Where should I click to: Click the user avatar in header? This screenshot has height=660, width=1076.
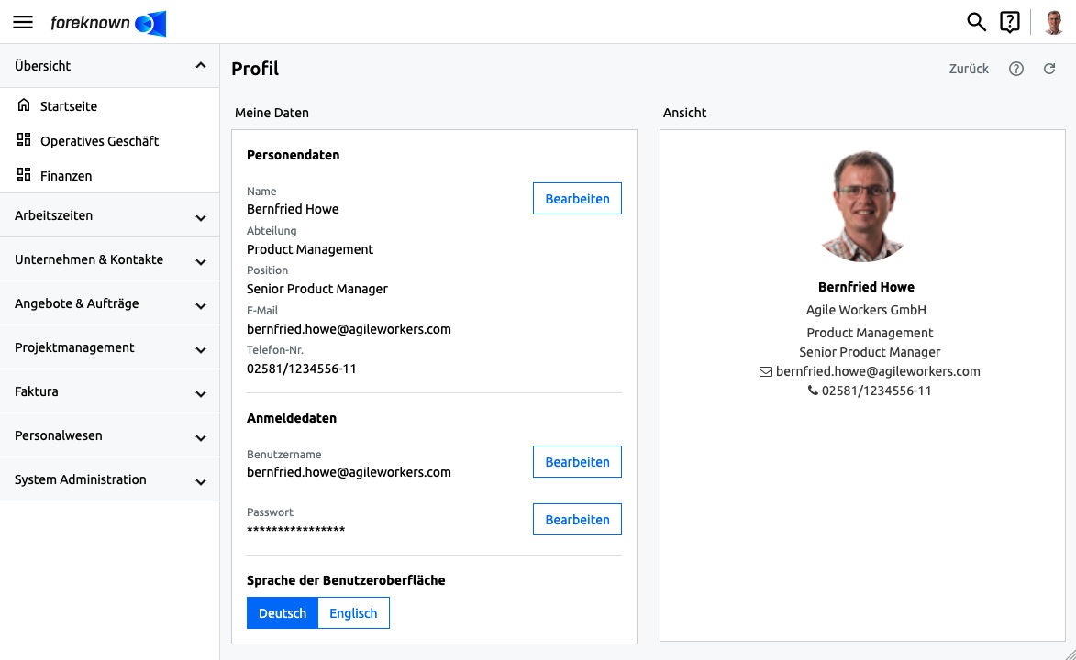click(1054, 22)
